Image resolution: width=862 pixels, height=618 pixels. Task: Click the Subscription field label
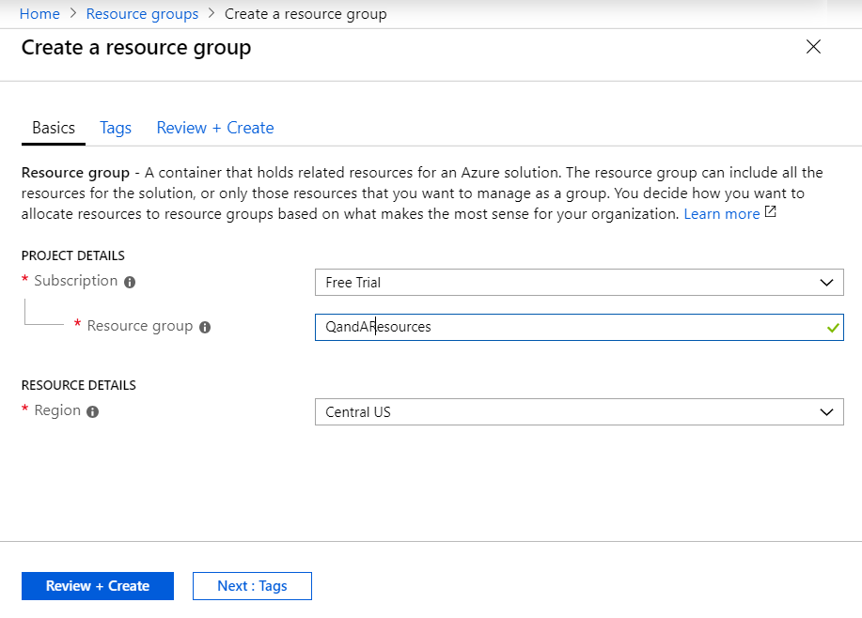(x=75, y=281)
